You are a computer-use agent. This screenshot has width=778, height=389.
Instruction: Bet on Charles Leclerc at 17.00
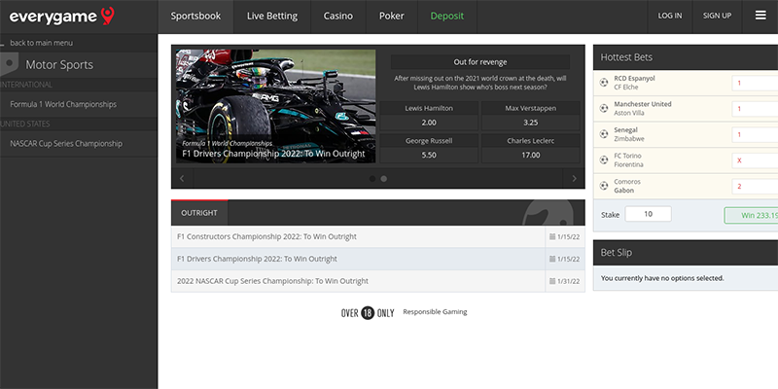coord(530,148)
